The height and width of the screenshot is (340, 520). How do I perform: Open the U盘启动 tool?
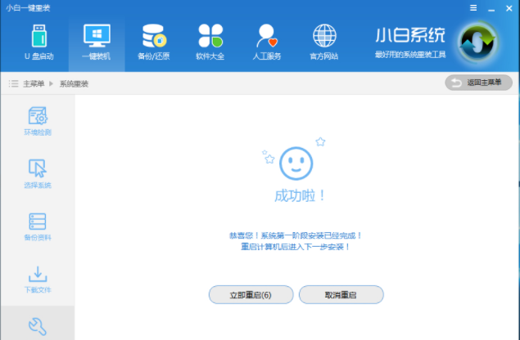(39, 42)
